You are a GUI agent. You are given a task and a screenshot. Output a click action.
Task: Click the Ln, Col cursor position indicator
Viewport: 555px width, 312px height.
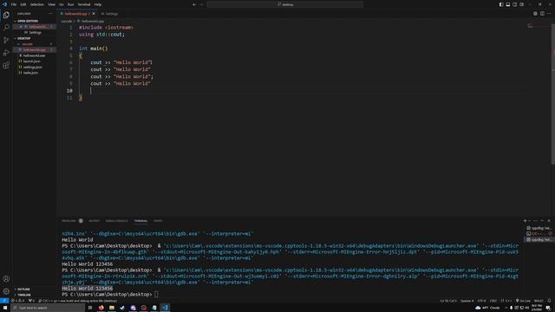(448, 301)
